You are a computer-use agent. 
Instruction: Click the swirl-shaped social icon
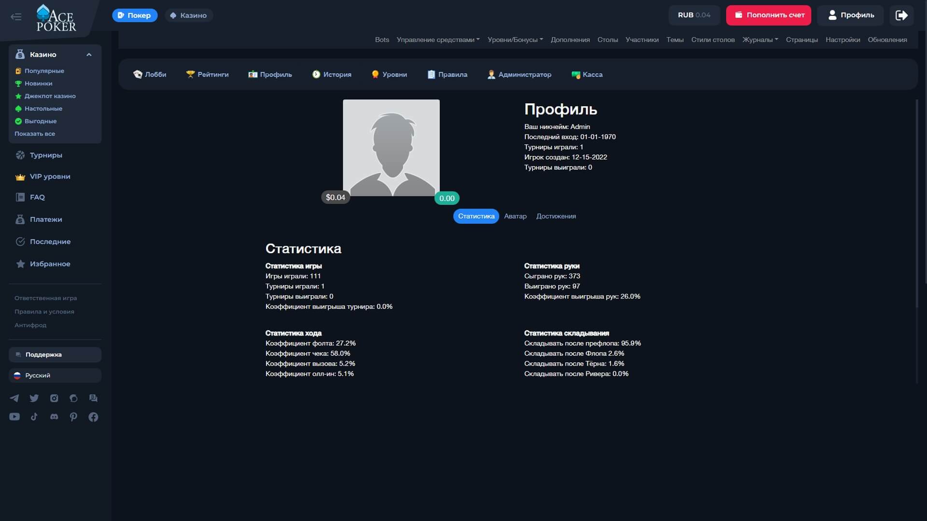pyautogui.click(x=73, y=398)
